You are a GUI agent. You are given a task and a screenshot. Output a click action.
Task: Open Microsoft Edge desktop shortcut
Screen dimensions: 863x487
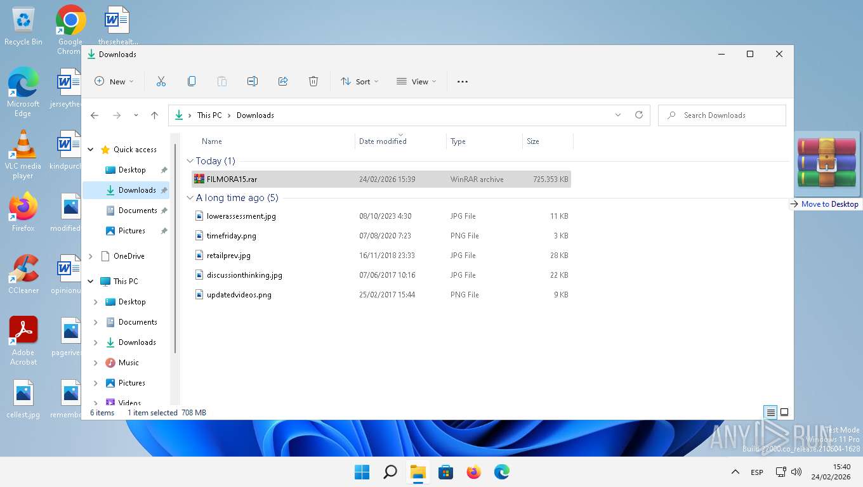(x=23, y=93)
